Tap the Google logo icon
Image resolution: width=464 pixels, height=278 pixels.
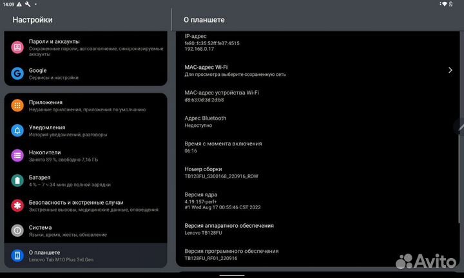17,73
